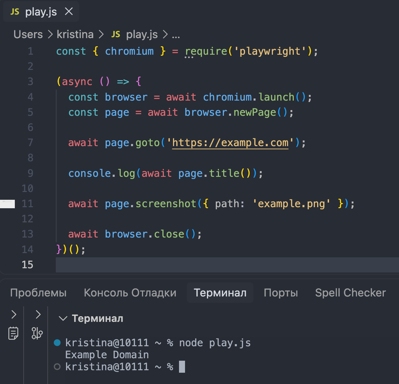Click line number 15 in the gutter
This screenshot has height=384, width=399.
click(28, 265)
